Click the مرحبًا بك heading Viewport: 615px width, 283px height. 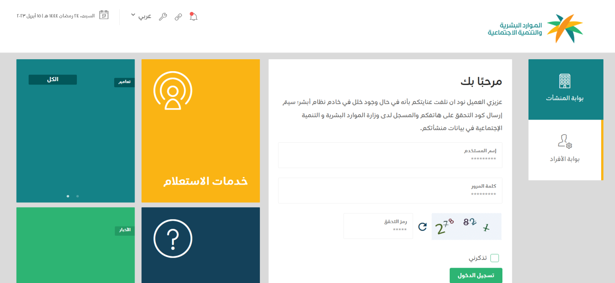click(481, 82)
